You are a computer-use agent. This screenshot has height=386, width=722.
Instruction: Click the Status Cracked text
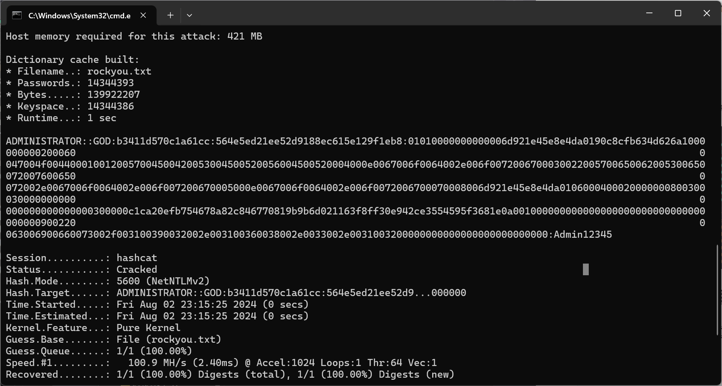click(x=137, y=269)
